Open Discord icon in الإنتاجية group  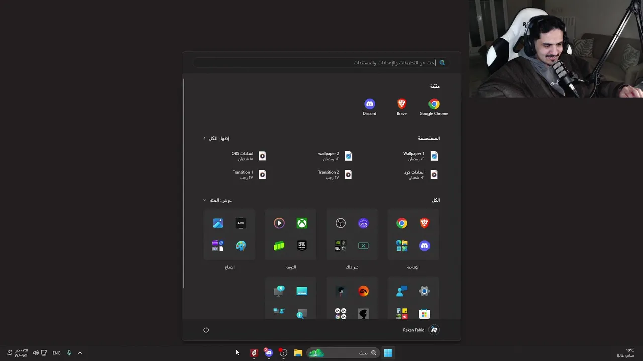click(x=424, y=246)
